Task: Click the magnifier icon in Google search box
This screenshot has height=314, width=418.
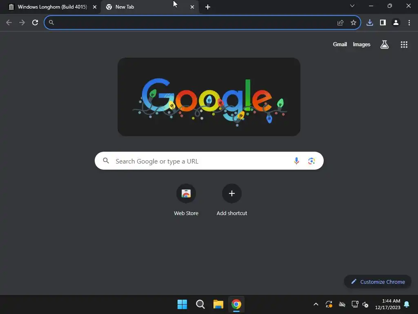Action: 106,161
